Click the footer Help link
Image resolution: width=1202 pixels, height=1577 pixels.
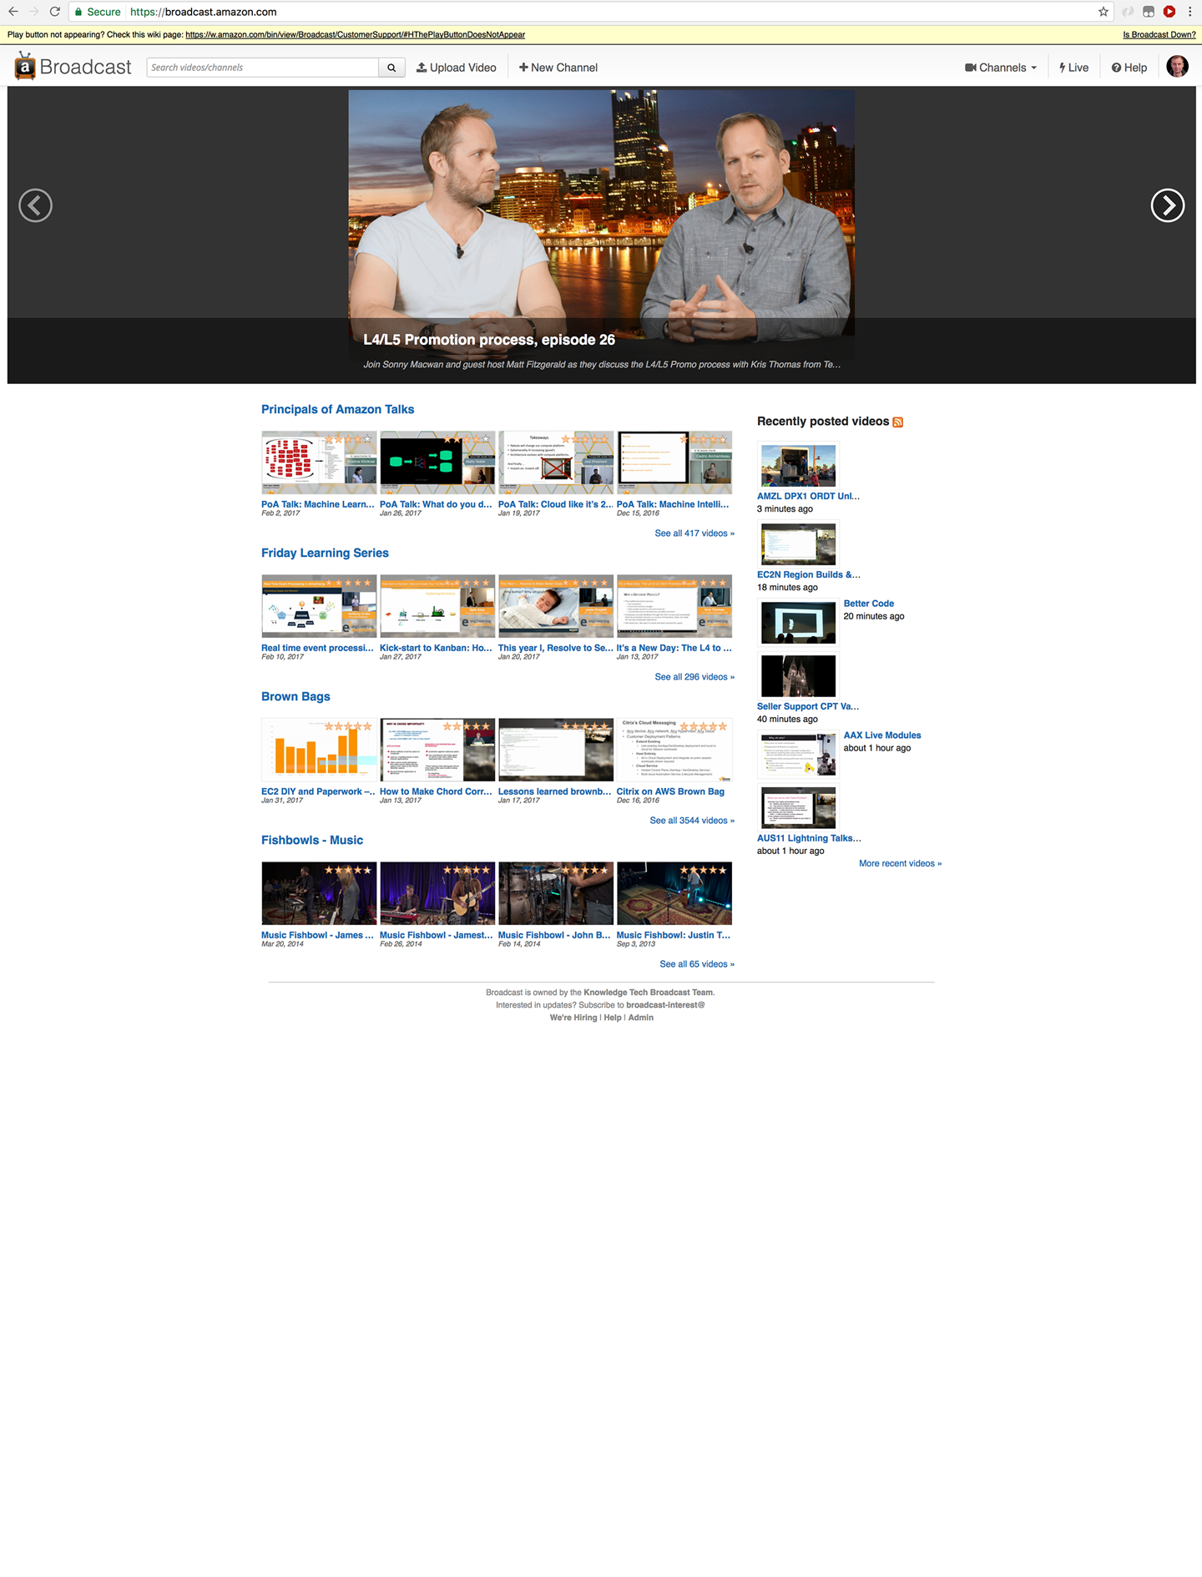(613, 1018)
